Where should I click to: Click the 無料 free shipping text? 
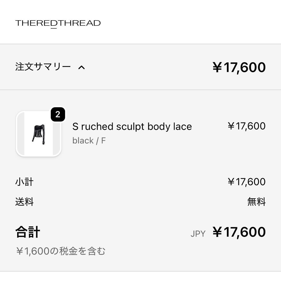[x=256, y=202]
